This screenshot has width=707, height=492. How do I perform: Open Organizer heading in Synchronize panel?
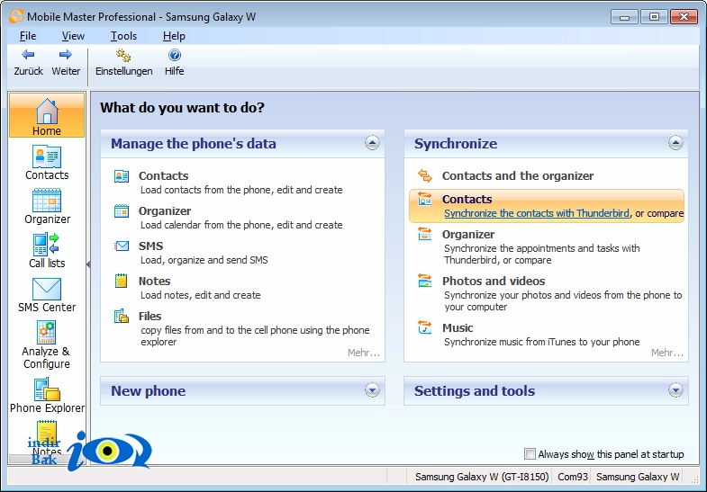468,235
